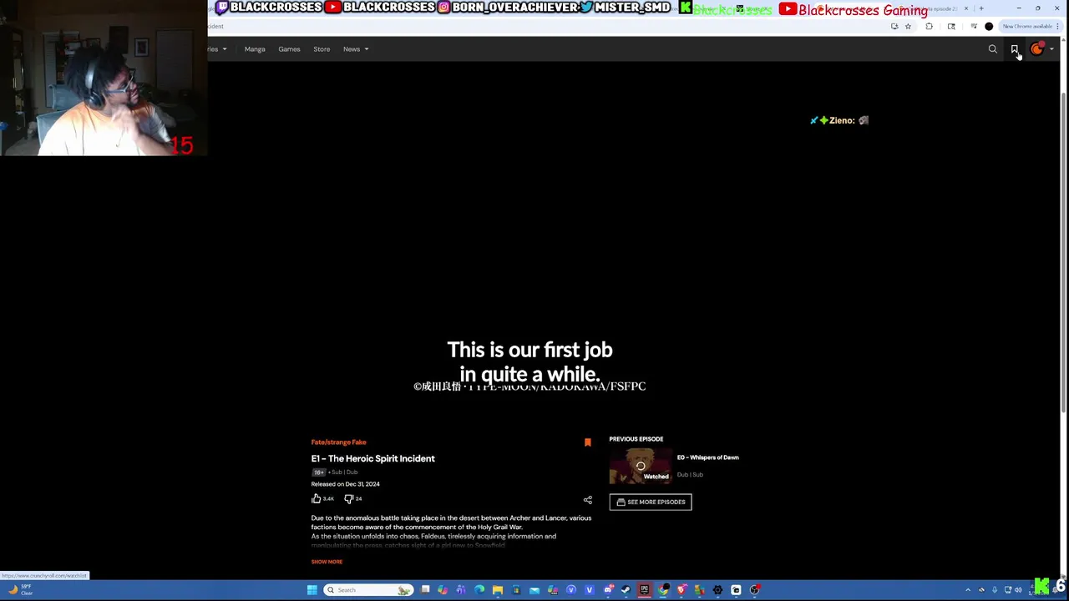Screen dimensions: 1069x601
Task: Open the Crunchyroll profile avatar
Action: 1037,49
